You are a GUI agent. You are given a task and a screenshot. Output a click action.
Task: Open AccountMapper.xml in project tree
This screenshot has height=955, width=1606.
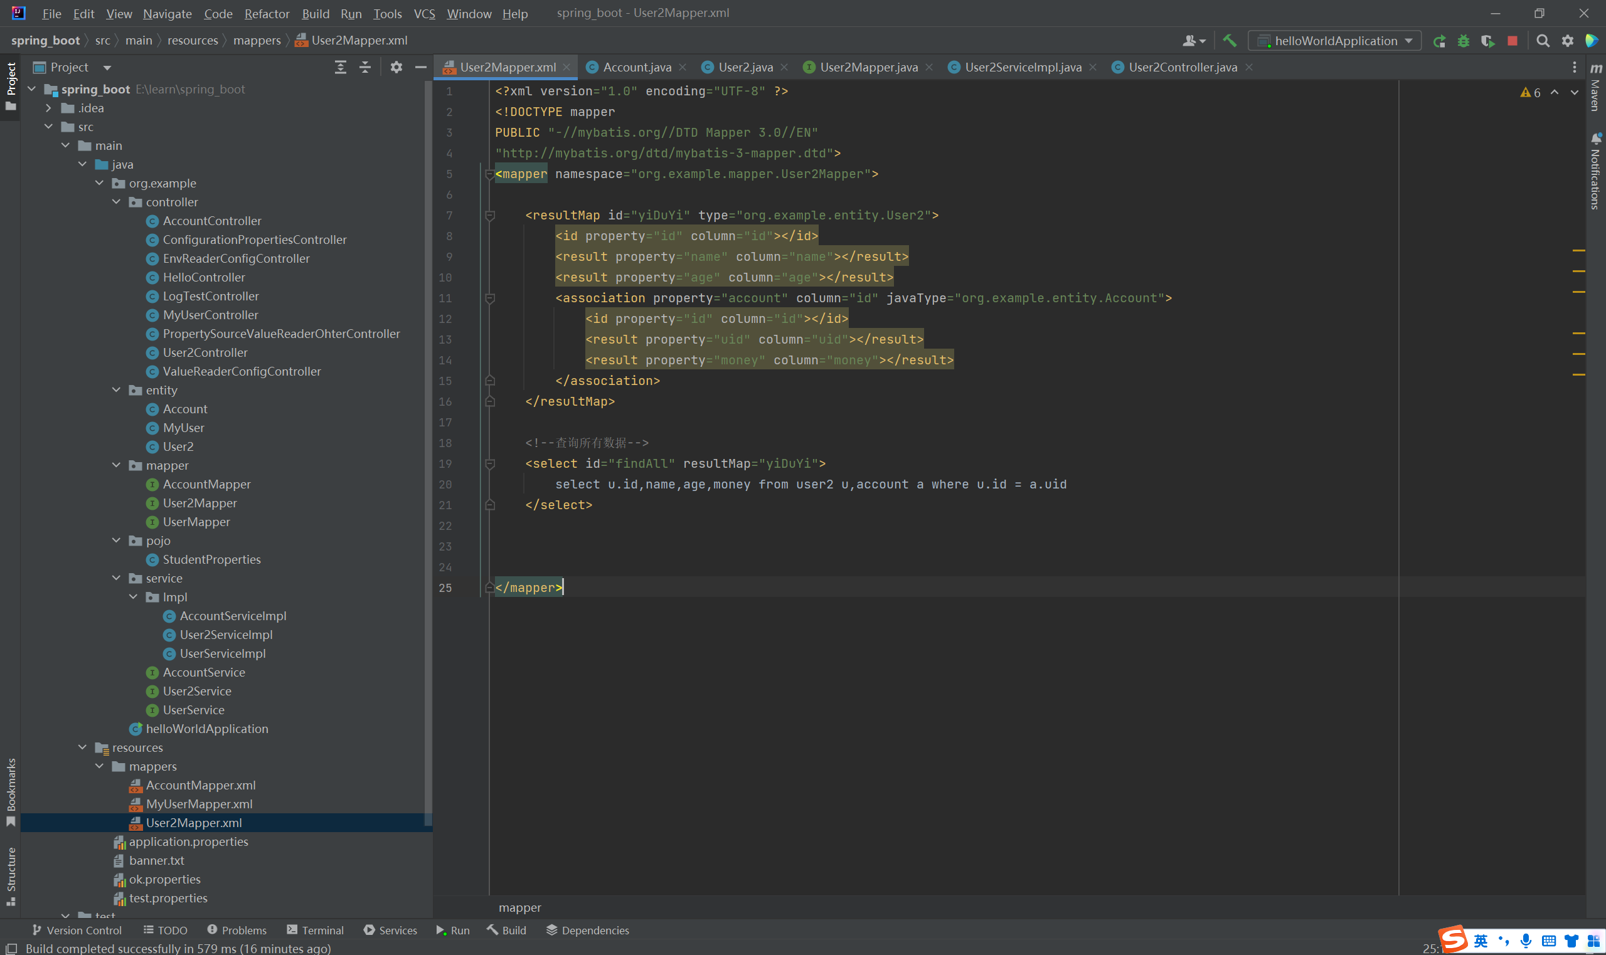coord(200,785)
